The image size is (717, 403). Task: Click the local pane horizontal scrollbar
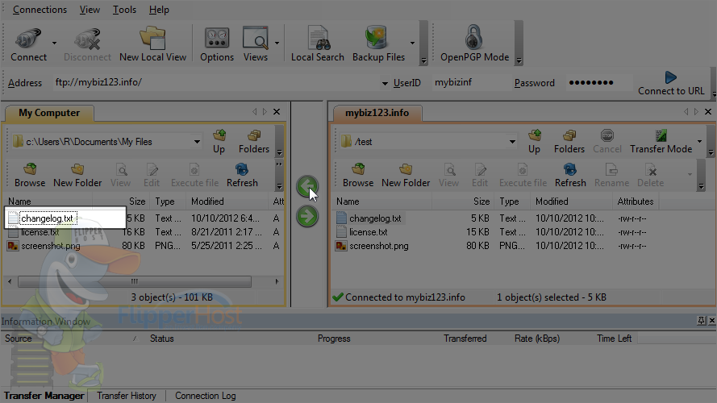point(135,281)
